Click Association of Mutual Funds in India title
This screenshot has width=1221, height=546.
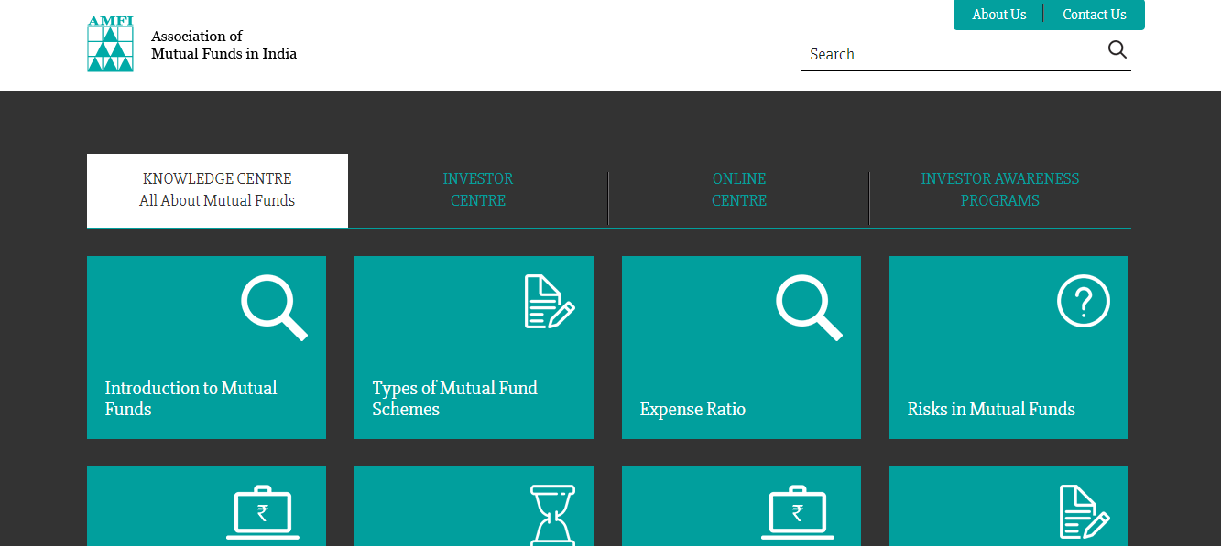pos(223,45)
